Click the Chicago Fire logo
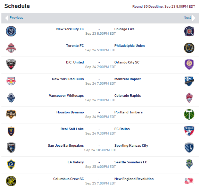Image resolution: width=201 pixels, height=189 pixels. click(189, 31)
